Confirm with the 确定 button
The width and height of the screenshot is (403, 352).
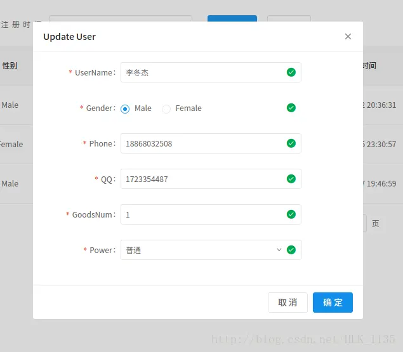coord(333,303)
